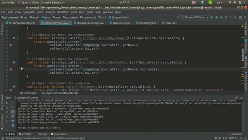
Task: Click the 42:40 caret position indicator
Action: click(x=218, y=138)
